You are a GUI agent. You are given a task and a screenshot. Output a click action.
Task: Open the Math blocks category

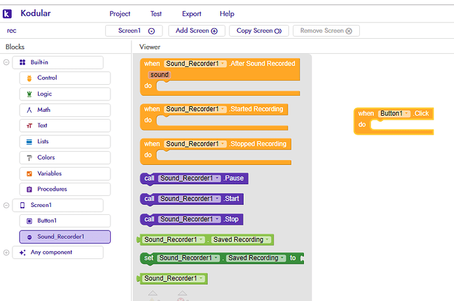65,110
